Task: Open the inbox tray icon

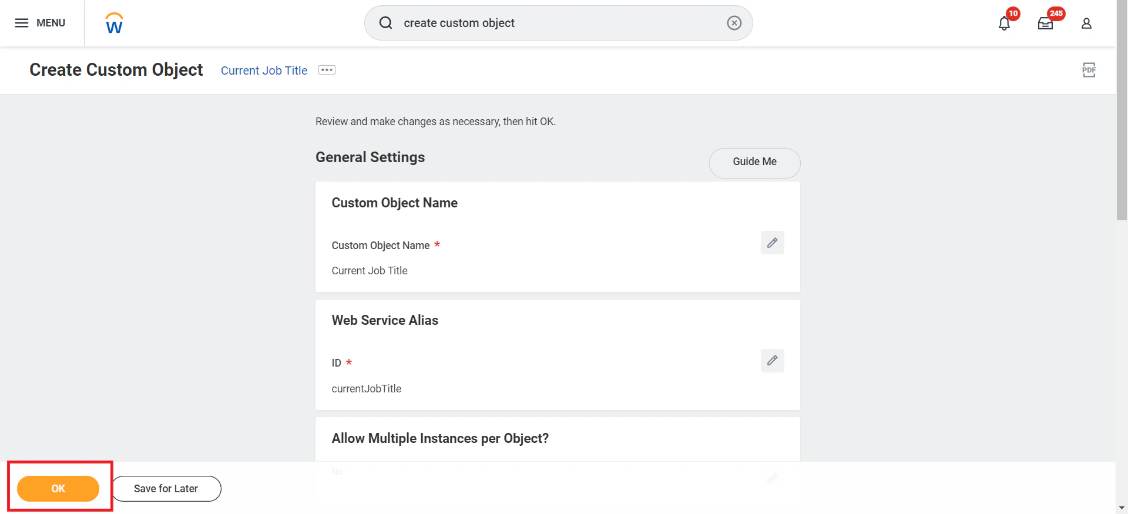Action: (1045, 23)
